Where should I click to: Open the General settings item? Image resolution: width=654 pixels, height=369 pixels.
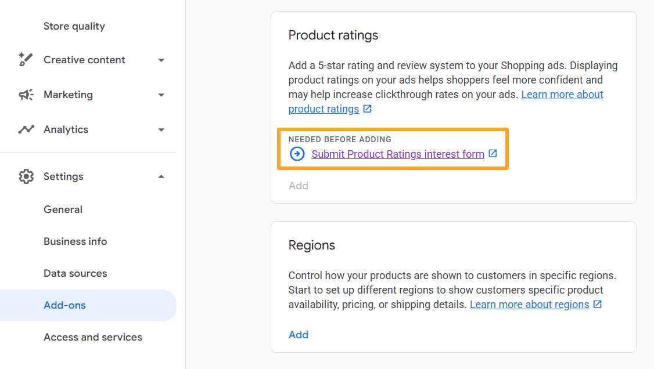(63, 209)
